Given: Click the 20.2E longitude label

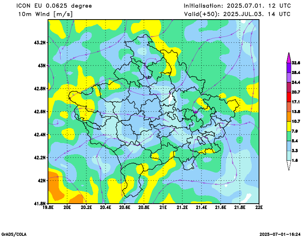Looking at the screenshot, I should (x=87, y=207).
